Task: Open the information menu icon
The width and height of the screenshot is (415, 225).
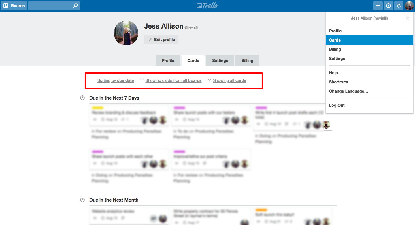Action: coord(388,5)
